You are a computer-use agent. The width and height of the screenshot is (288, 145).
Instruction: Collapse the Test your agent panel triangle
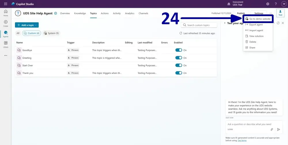click(x=225, y=23)
